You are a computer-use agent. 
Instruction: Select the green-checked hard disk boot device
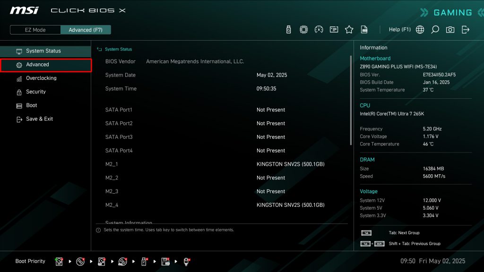pos(59,262)
